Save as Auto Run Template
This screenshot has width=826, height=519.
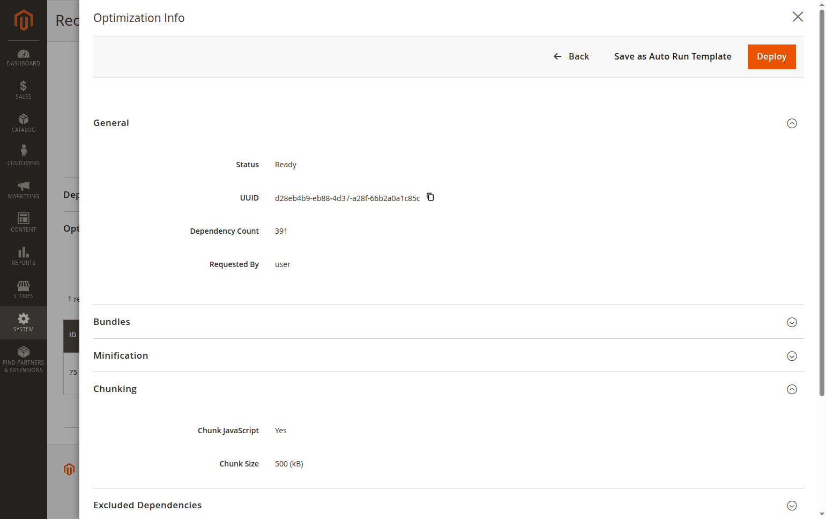673,56
